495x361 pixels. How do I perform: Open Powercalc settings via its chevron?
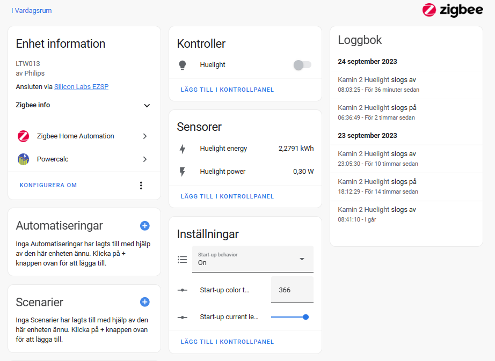(144, 159)
